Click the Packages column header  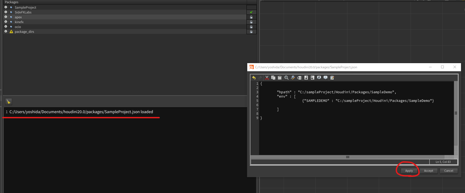tap(125, 2)
